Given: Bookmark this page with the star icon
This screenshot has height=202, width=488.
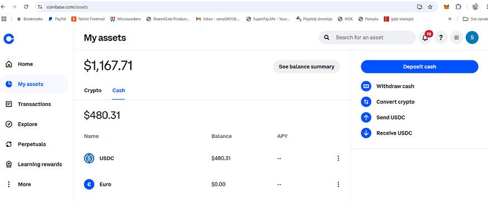Looking at the screenshot, I should [x=430, y=7].
